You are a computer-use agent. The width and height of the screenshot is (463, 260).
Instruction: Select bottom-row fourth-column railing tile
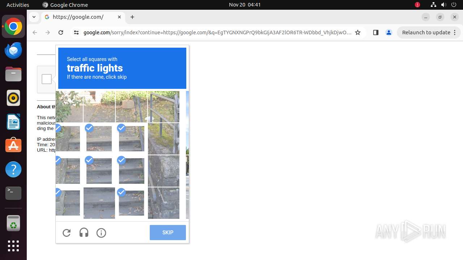click(163, 203)
